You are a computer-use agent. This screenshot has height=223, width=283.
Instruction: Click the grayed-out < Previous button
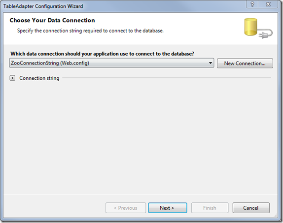[126, 208]
